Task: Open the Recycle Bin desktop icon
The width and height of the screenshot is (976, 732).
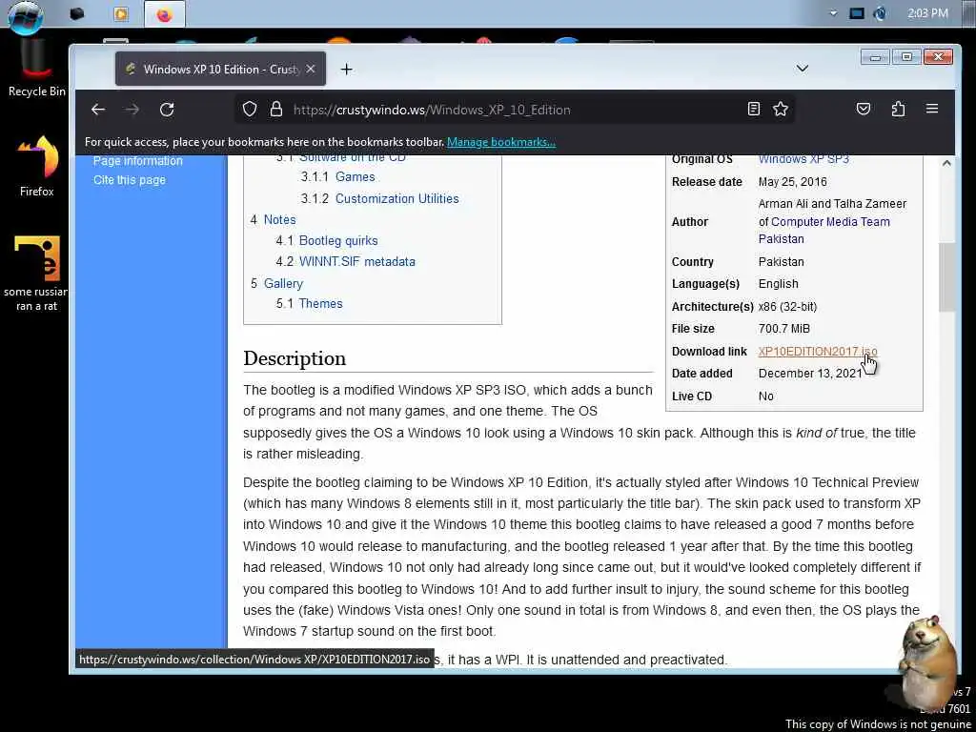Action: pyautogui.click(x=37, y=69)
